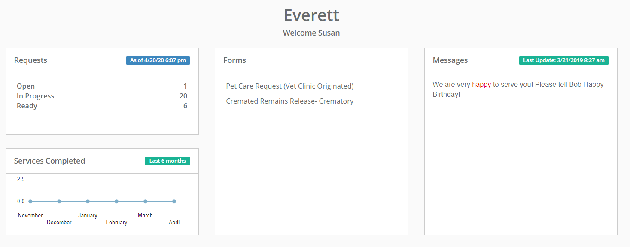
Task: Select the April data point on the chart
Action: click(x=174, y=201)
